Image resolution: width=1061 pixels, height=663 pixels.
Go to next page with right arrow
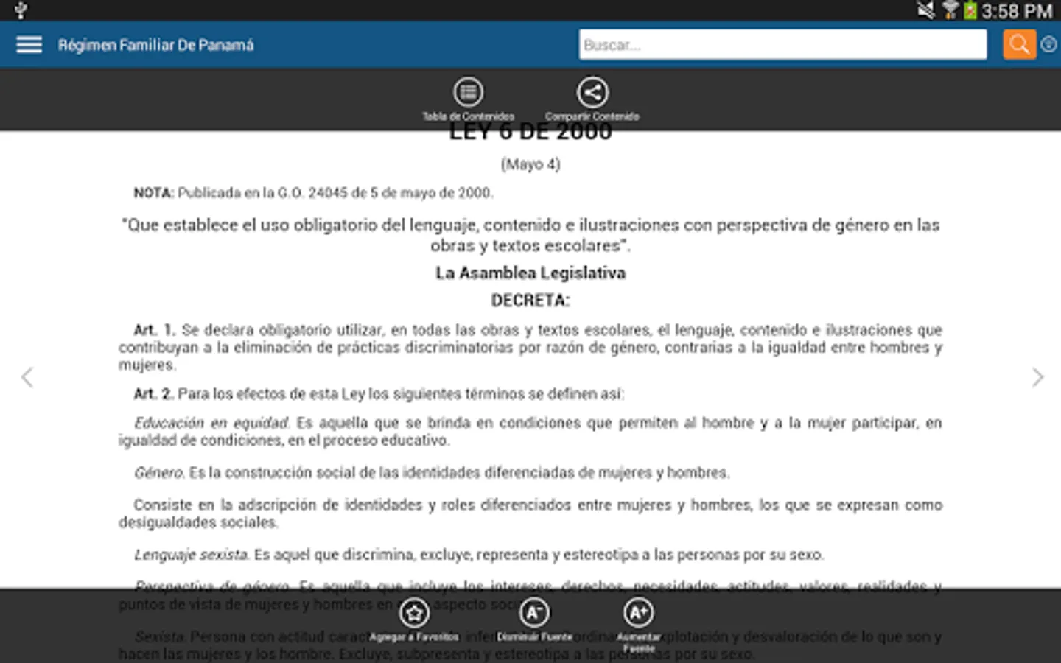(x=1037, y=377)
